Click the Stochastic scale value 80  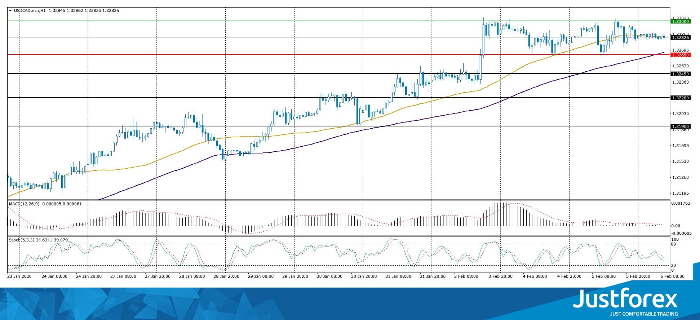pos(674,244)
